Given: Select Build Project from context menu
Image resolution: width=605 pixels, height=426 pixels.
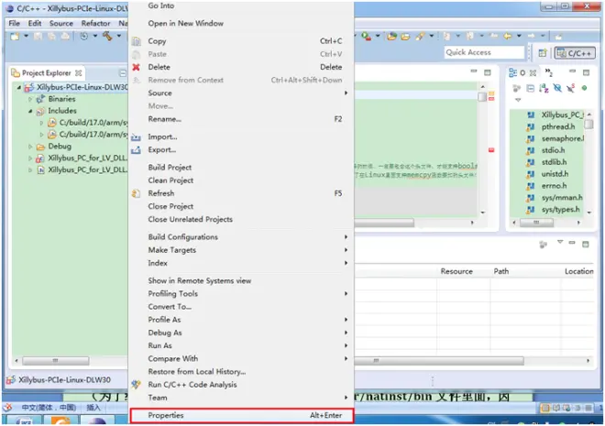Looking at the screenshot, I should (x=170, y=168).
